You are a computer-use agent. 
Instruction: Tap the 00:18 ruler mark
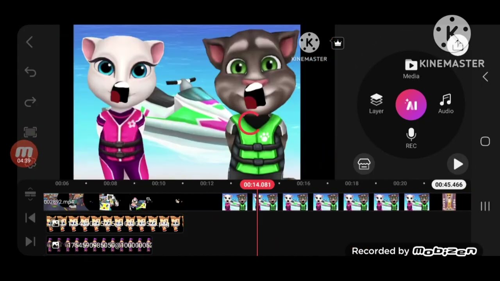(x=352, y=183)
